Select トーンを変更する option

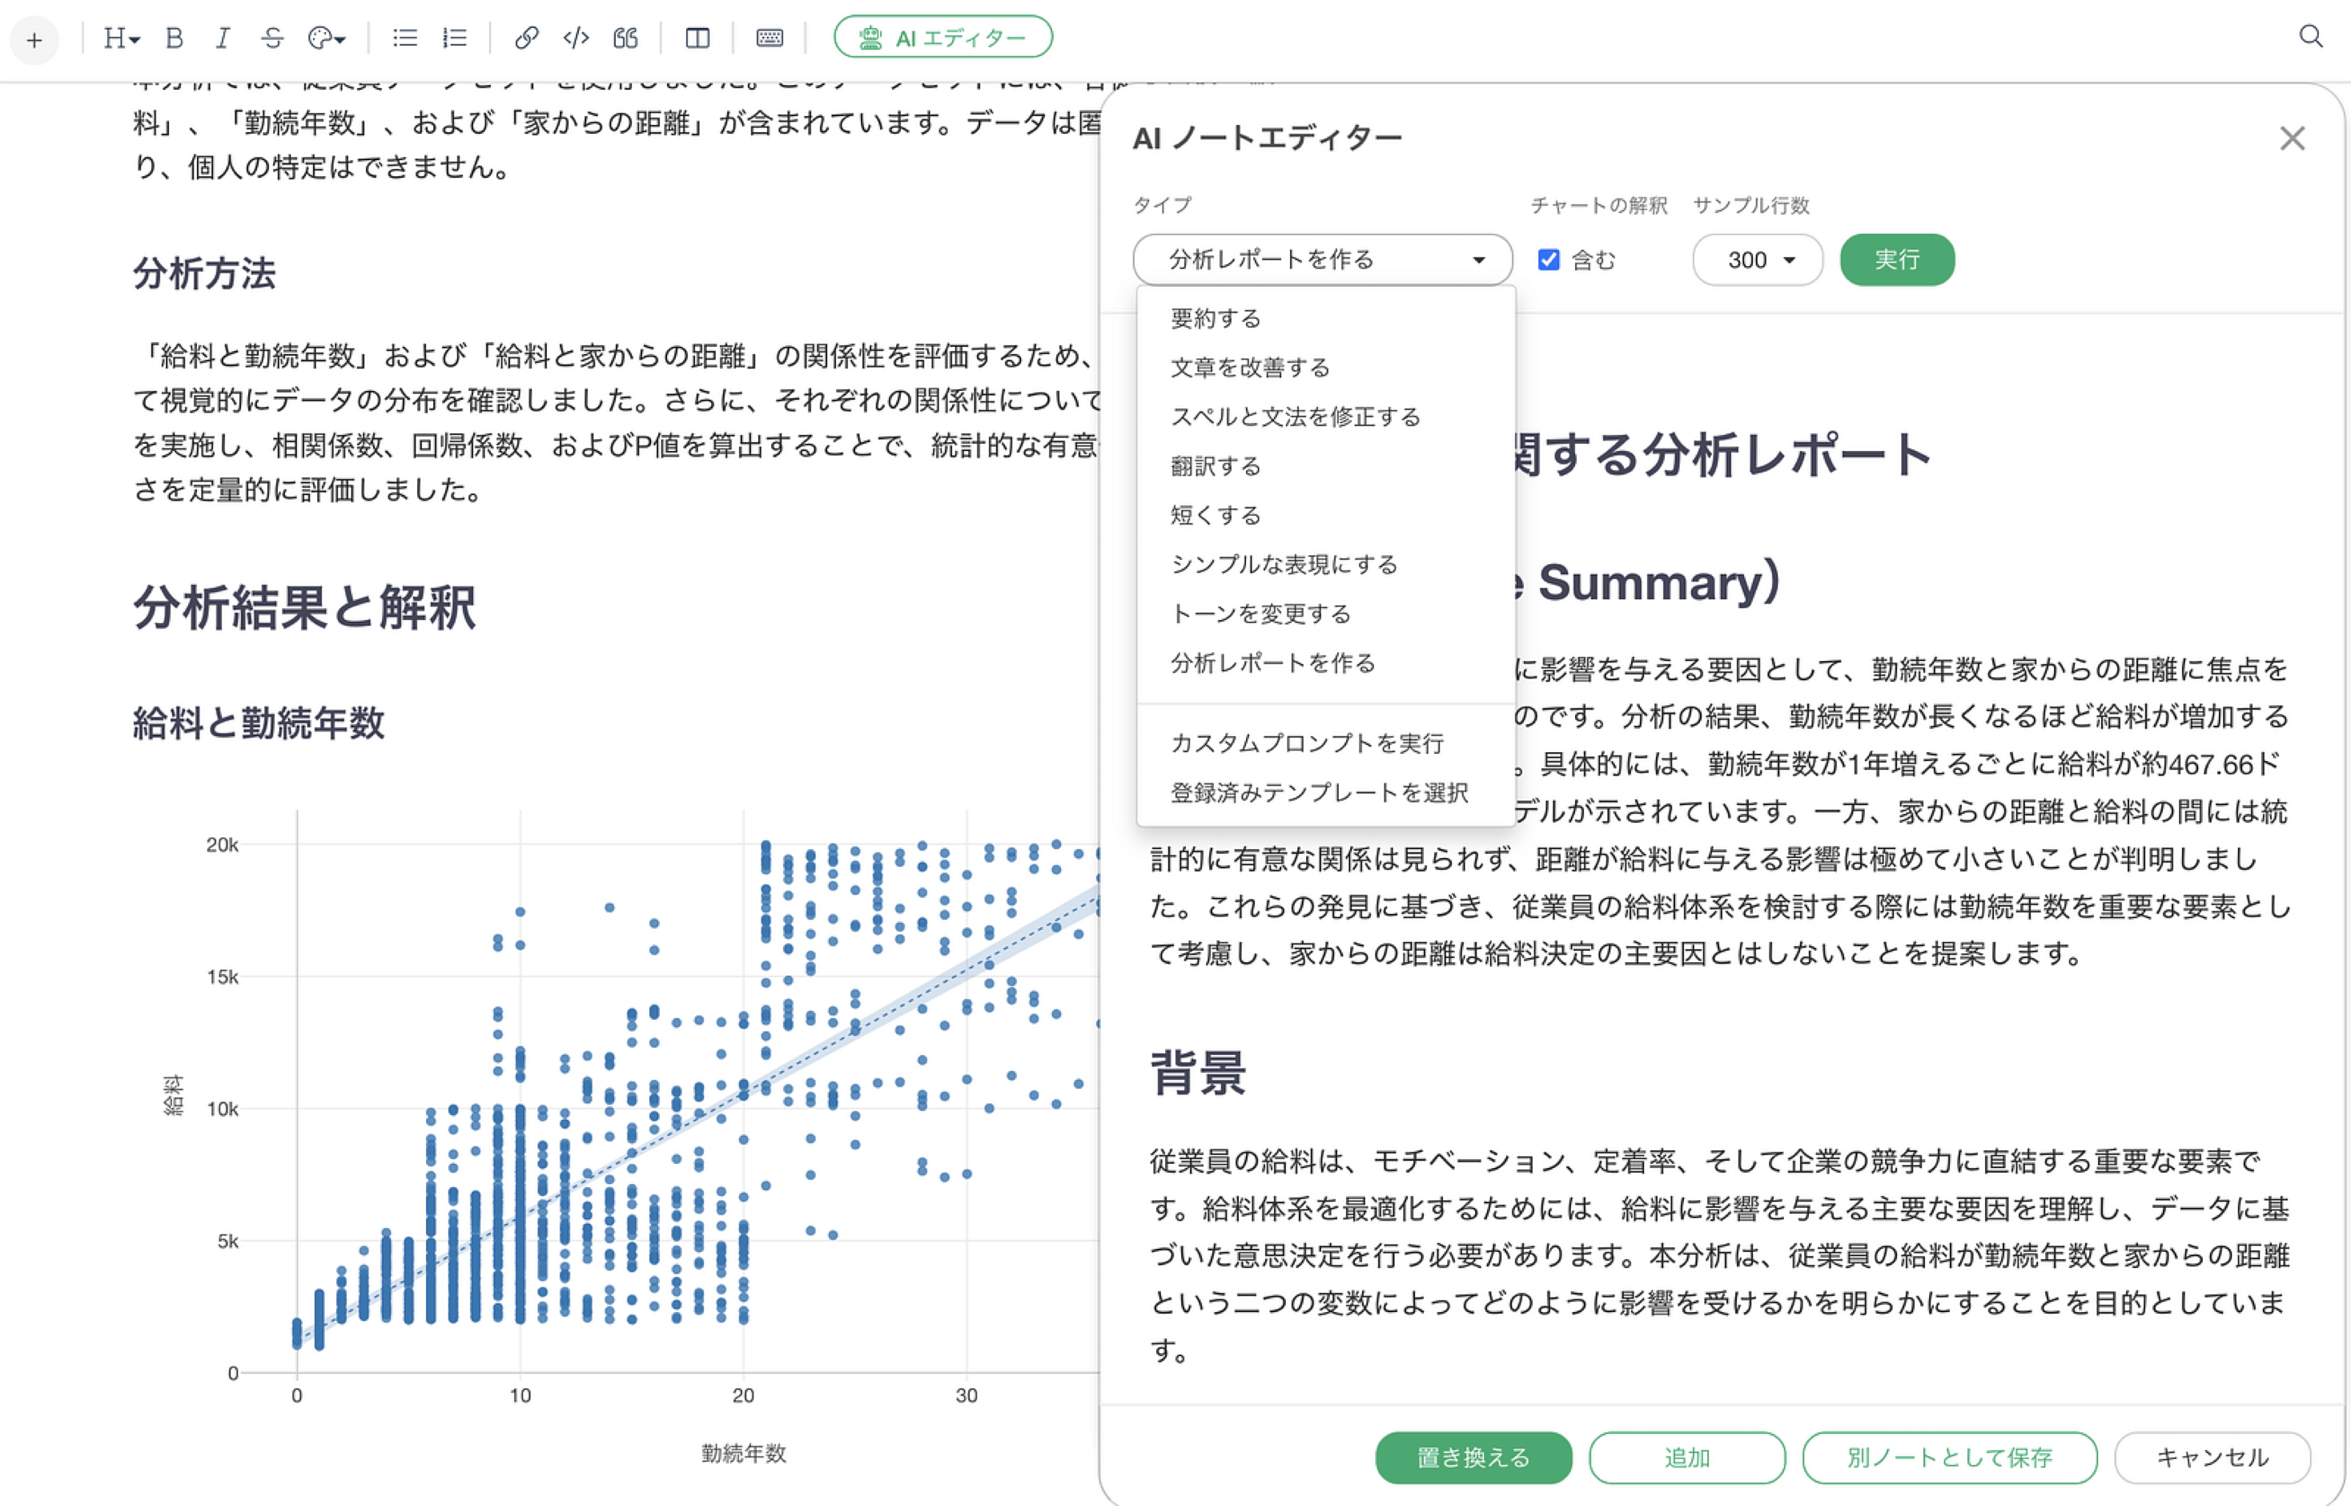point(1325,614)
